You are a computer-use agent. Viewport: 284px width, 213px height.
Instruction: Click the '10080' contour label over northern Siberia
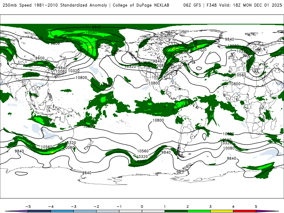(91, 32)
